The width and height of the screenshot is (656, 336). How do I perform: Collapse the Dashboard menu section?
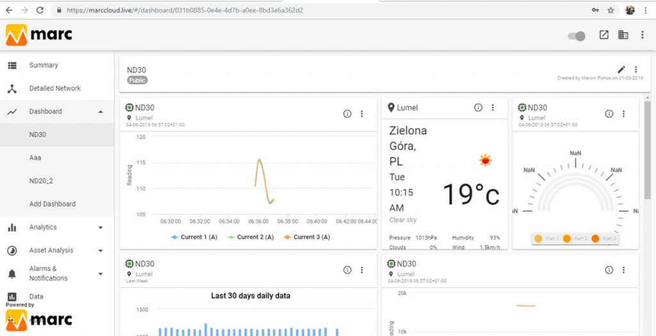click(101, 112)
